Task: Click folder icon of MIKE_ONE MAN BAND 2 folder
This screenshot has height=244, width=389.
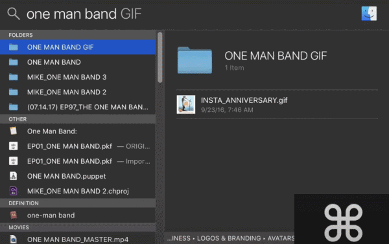Action: pyautogui.click(x=14, y=92)
